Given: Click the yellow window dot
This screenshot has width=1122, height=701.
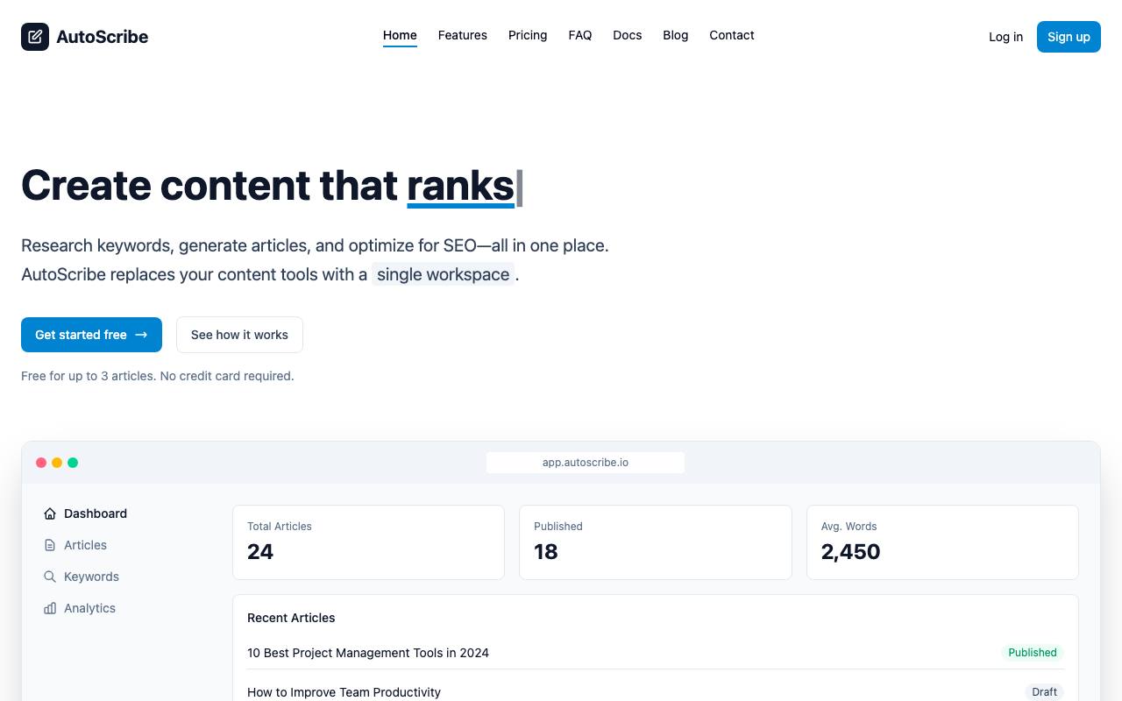Looking at the screenshot, I should point(57,463).
